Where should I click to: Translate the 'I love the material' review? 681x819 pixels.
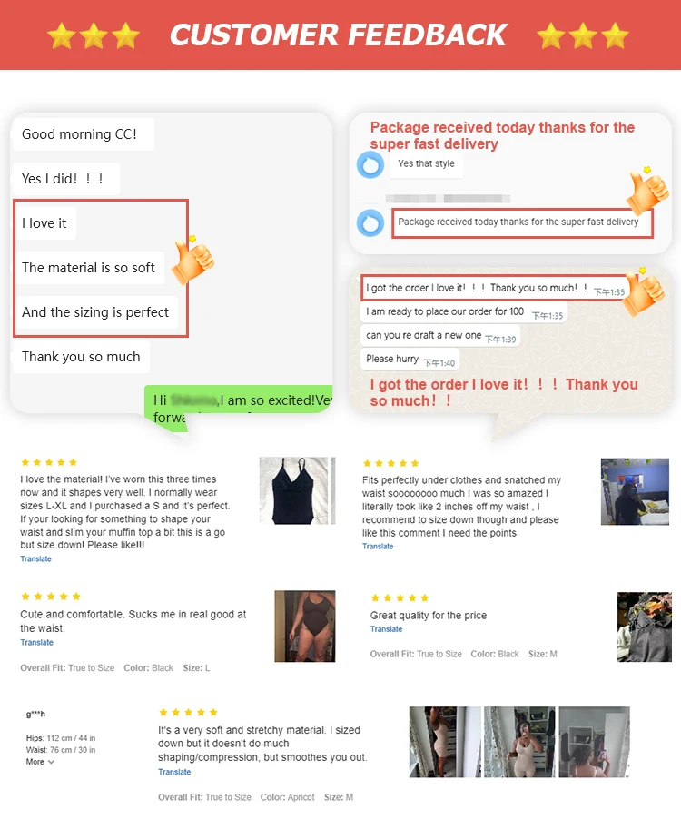click(x=36, y=559)
